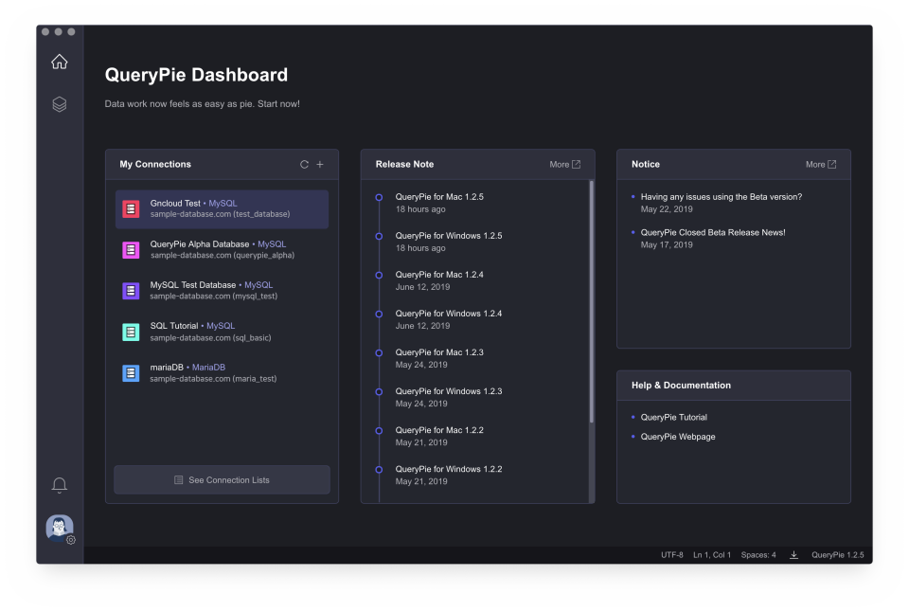Click the download icon in the status bar
909x612 pixels.
click(x=794, y=554)
